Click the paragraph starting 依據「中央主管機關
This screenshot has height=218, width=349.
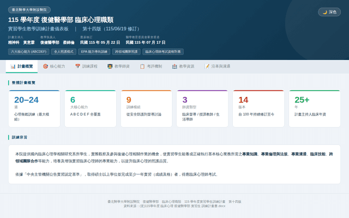tap(117, 174)
